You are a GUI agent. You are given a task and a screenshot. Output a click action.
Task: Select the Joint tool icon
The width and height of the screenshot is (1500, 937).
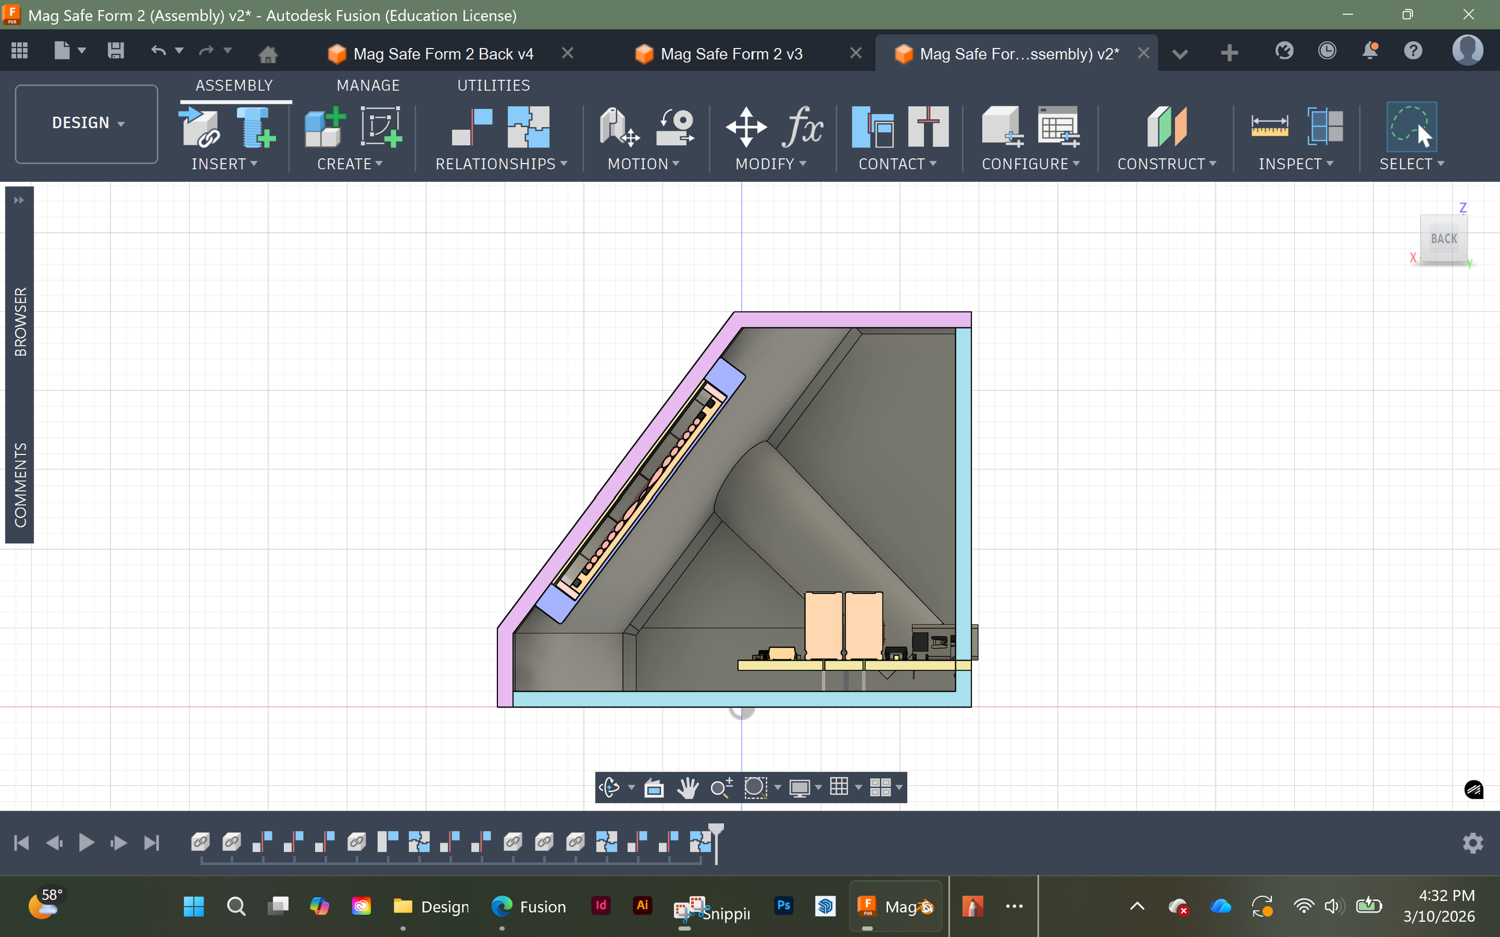coord(472,127)
